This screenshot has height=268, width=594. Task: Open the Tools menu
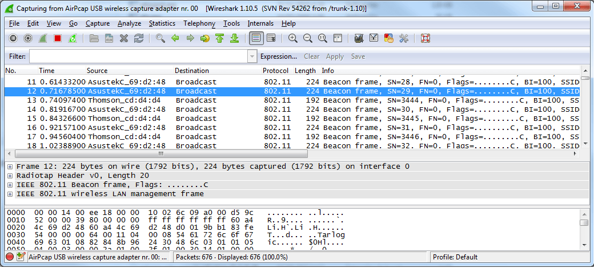[x=231, y=23]
